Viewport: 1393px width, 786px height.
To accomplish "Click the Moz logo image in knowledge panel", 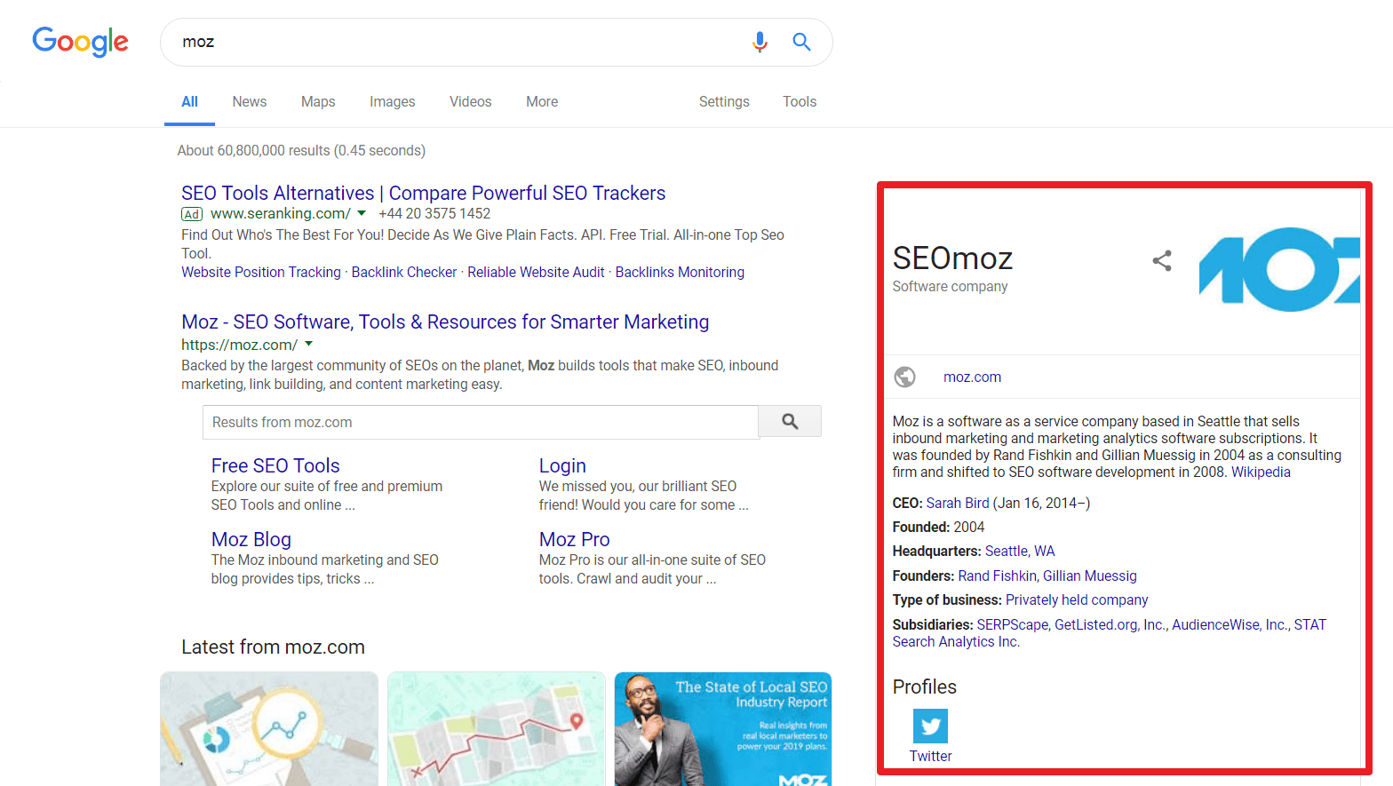I will (x=1279, y=269).
